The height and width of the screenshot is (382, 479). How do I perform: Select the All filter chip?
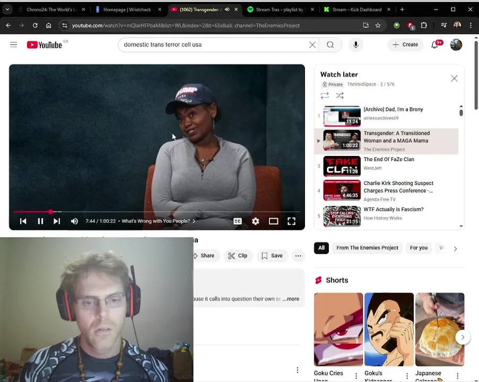[x=321, y=248]
